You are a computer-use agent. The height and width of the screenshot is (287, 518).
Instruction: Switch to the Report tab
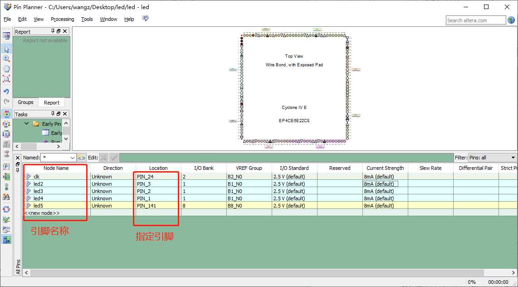coord(52,103)
